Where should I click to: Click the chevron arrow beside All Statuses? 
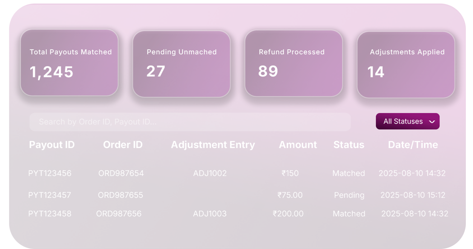432,122
